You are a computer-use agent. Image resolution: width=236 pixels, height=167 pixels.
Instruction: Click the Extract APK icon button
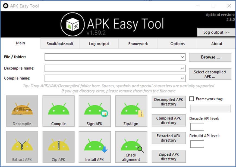coord(22,147)
